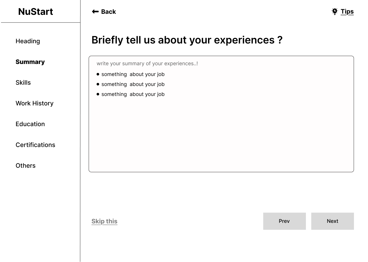
Task: Select the Others sidebar item
Action: tap(26, 166)
